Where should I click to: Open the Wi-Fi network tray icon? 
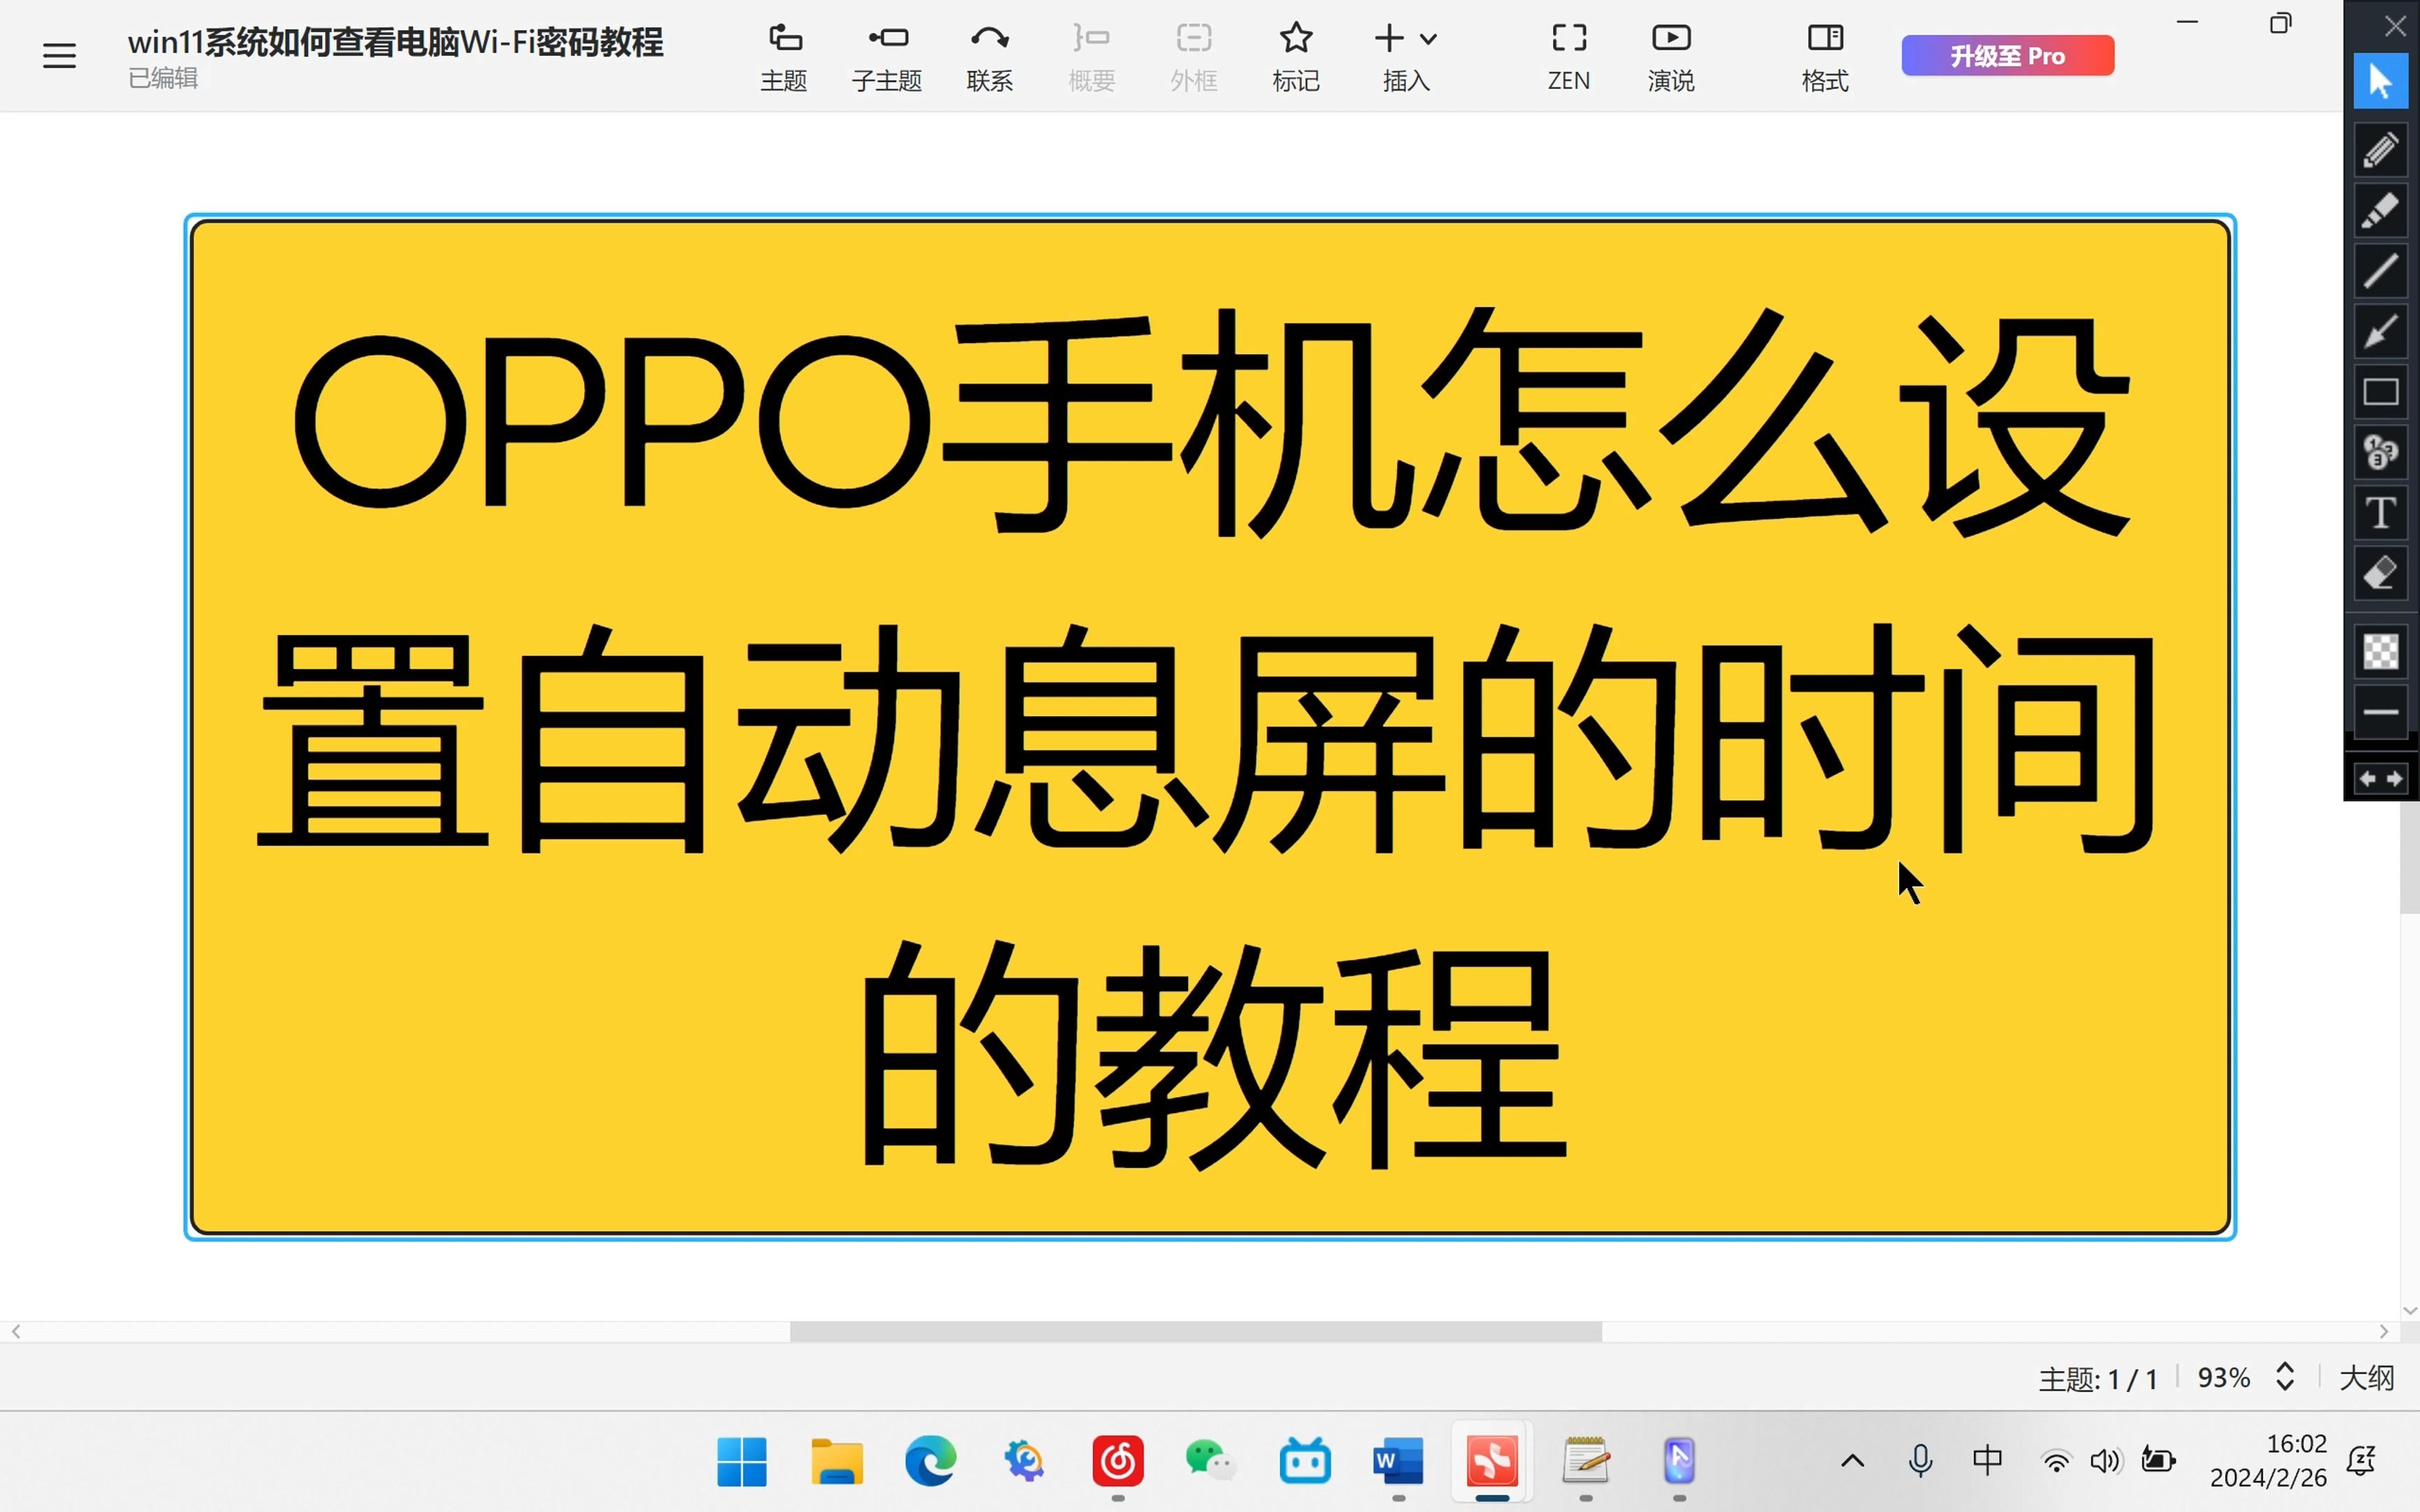[2056, 1462]
